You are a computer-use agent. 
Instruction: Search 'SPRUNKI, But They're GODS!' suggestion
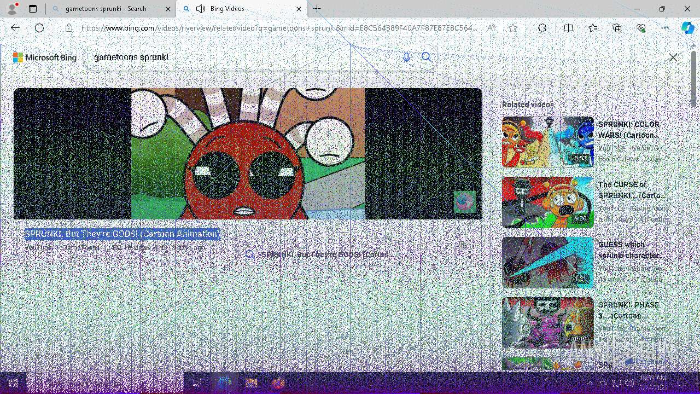[320, 254]
